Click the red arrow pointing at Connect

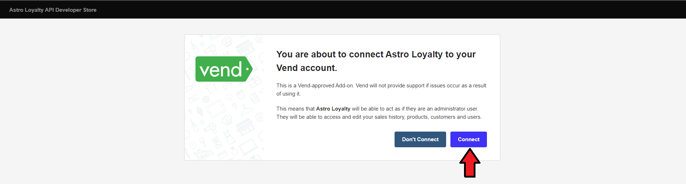[x=469, y=164]
